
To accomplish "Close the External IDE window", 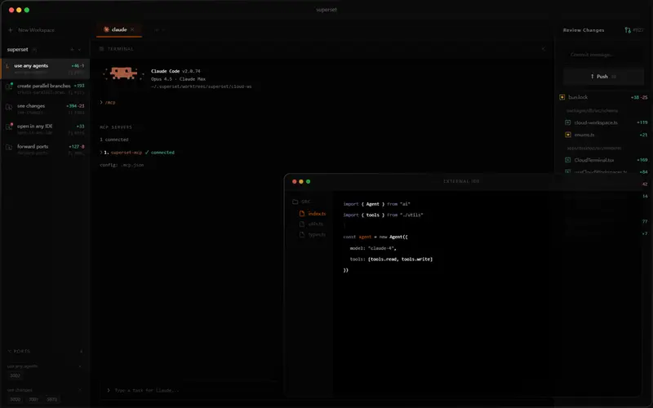I will (x=295, y=181).
